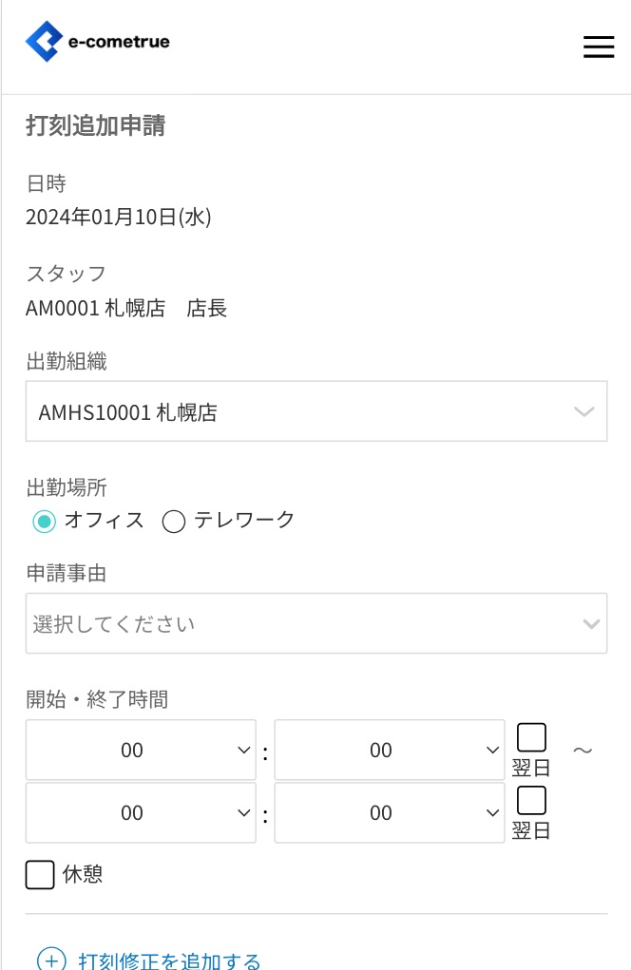Screen dimensions: 631x970
Task: Click the 打刻追加申請 page heading
Action: pos(95,125)
